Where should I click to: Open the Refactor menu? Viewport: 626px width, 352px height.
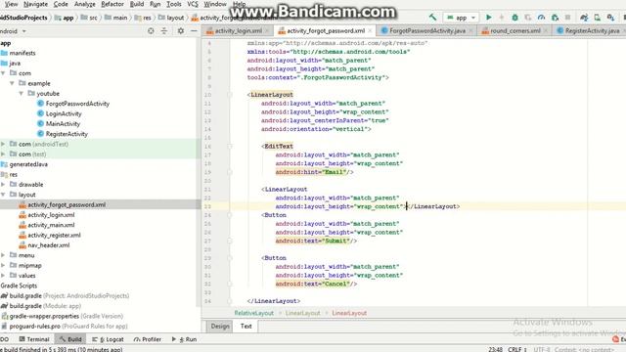(112, 4)
